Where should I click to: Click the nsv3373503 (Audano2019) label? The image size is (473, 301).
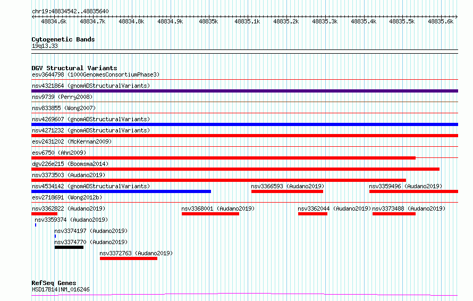69,175
